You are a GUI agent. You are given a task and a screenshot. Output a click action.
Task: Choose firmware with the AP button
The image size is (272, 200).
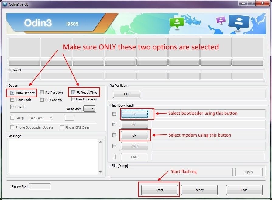(134, 125)
